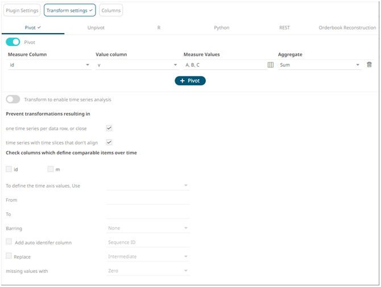Open Value column dropdown showing v
The image size is (381, 287).
click(137, 65)
